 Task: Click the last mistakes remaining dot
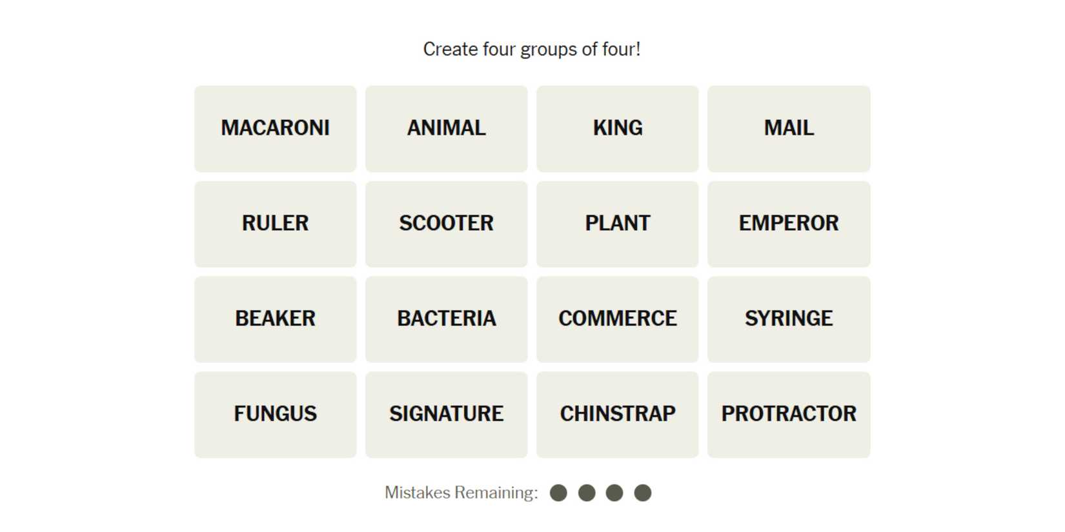tap(642, 493)
